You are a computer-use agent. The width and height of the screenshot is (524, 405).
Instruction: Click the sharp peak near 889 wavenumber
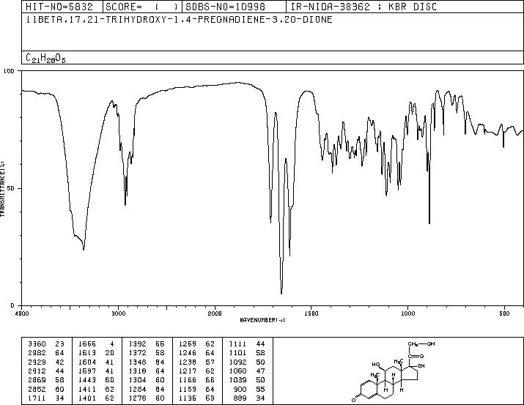click(429, 223)
